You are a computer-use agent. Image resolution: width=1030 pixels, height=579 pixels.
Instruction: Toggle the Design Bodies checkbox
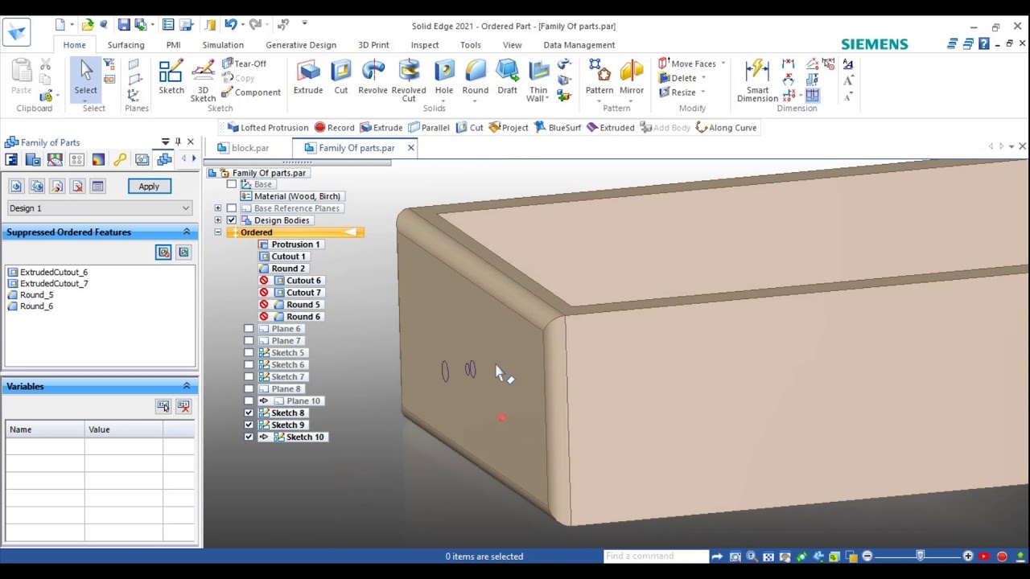click(x=232, y=220)
